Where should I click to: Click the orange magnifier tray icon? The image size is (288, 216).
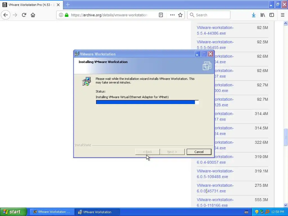pyautogui.click(x=267, y=212)
